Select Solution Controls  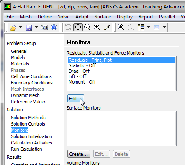(x=28, y=124)
